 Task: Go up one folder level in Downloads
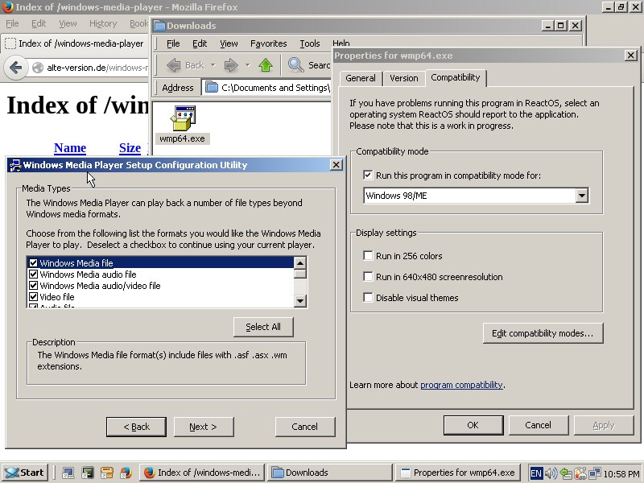pos(266,65)
